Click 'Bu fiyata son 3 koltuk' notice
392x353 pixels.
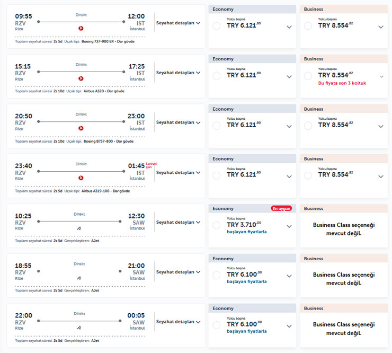click(x=342, y=83)
